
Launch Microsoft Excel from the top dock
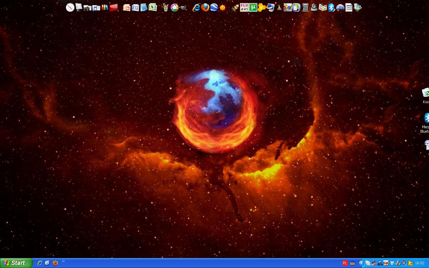152,7
